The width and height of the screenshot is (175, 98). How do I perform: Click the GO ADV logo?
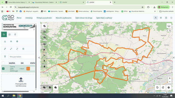click(x=8, y=18)
